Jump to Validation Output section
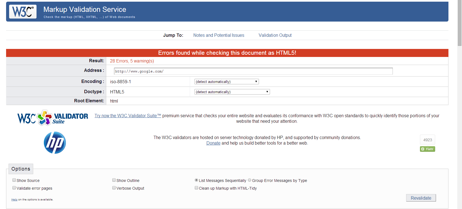This screenshot has height=209, width=462. pyautogui.click(x=275, y=35)
